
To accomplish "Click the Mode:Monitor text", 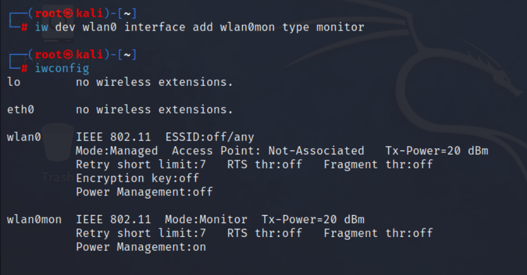I will 205,220.
